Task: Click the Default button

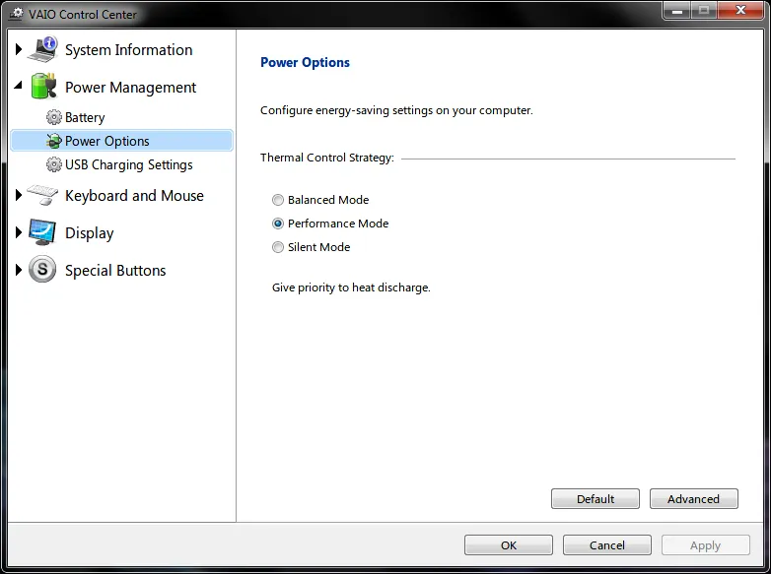Action: [596, 499]
